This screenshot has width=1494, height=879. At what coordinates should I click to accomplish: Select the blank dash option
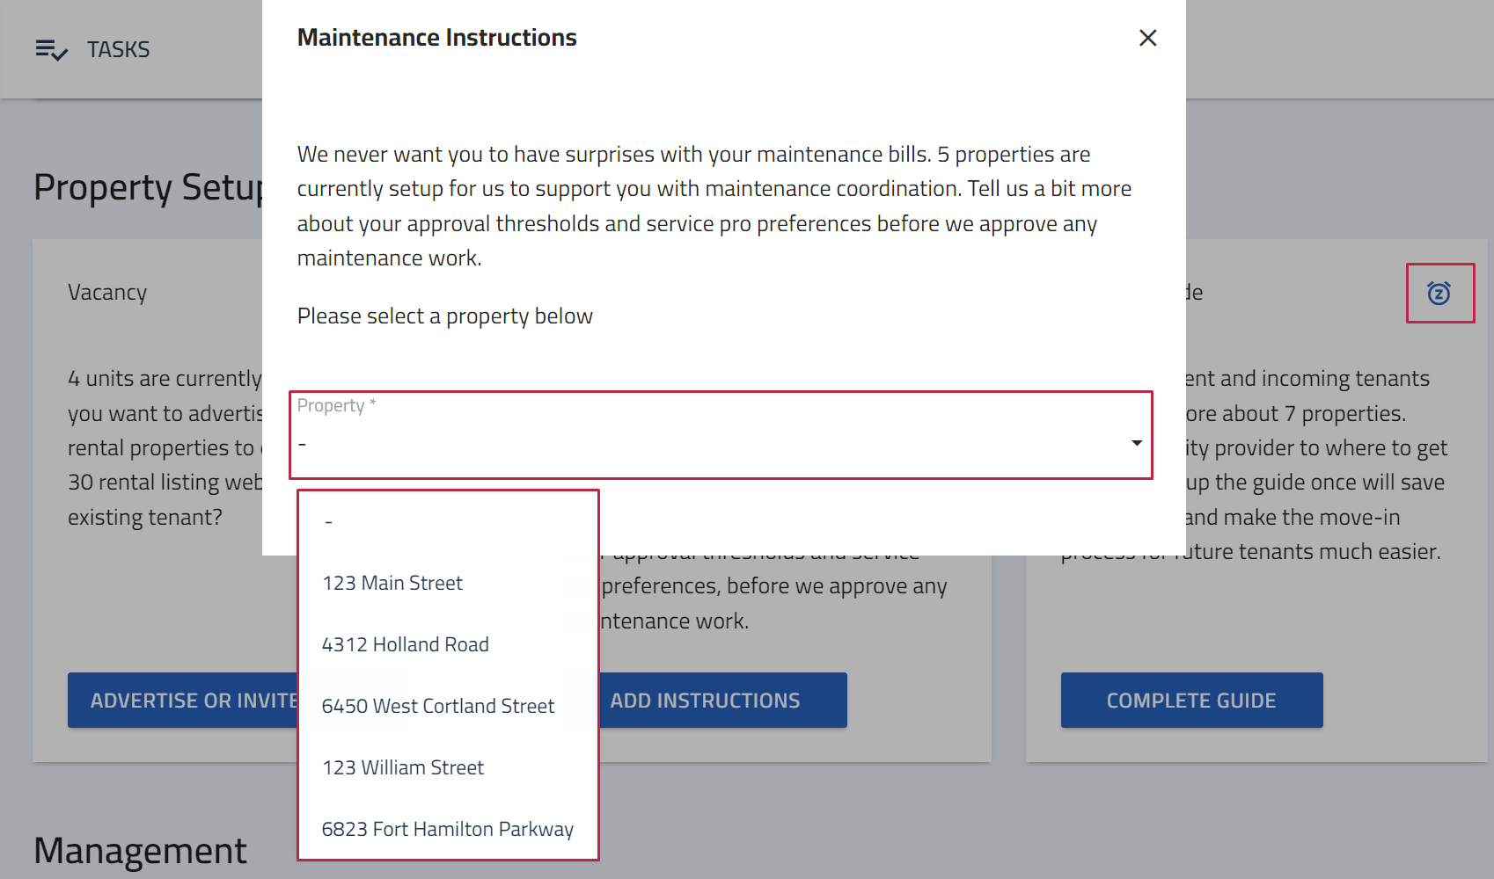point(449,521)
